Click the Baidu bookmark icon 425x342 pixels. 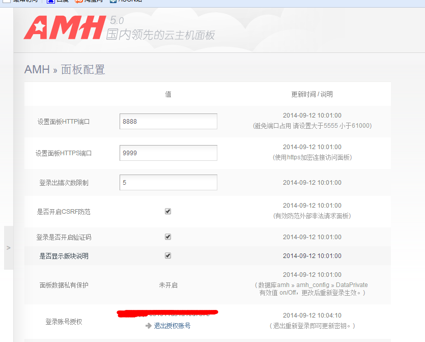point(50,2)
